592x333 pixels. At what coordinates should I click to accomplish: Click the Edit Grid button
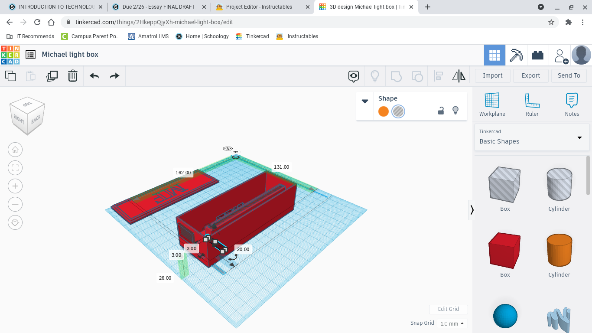(449, 309)
